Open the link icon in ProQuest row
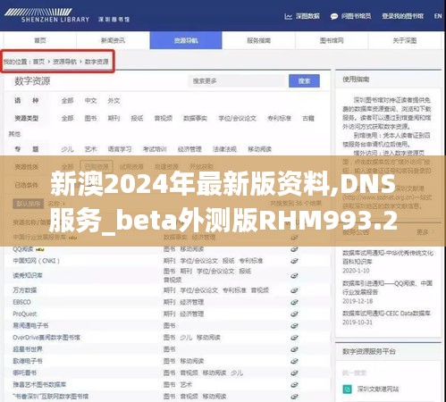This screenshot has height=402, width=446. tap(294, 314)
